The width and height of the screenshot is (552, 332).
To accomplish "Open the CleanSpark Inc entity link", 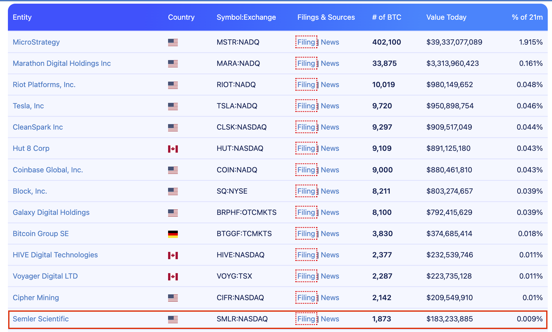I will (x=38, y=127).
